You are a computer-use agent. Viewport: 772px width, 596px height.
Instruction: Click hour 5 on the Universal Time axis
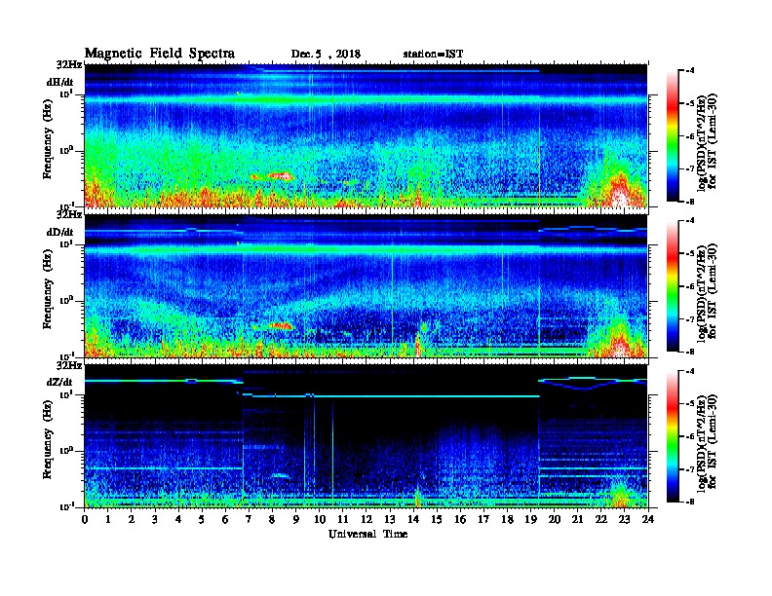point(202,519)
